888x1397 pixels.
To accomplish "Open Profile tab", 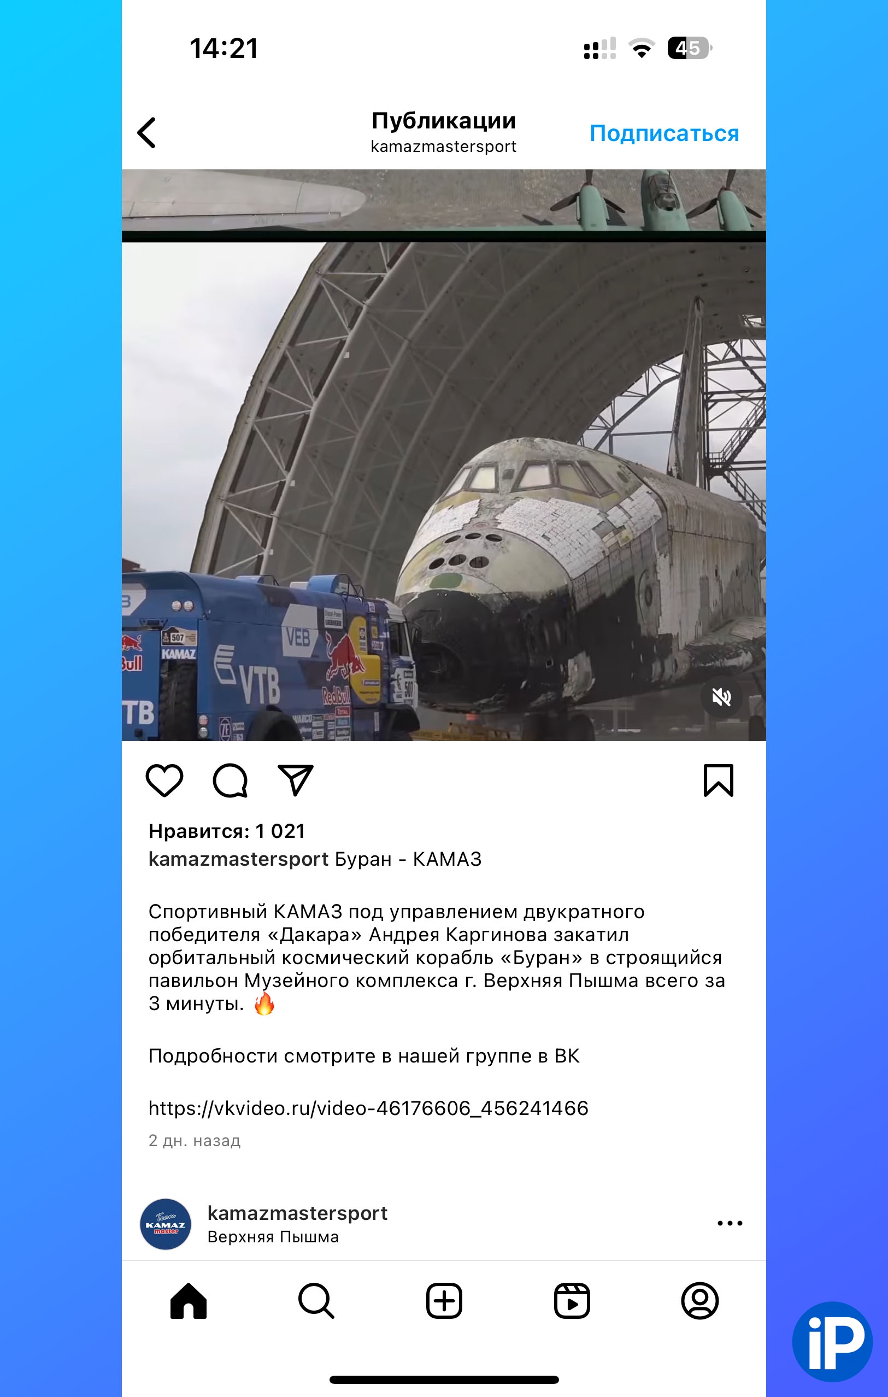I will click(699, 1301).
